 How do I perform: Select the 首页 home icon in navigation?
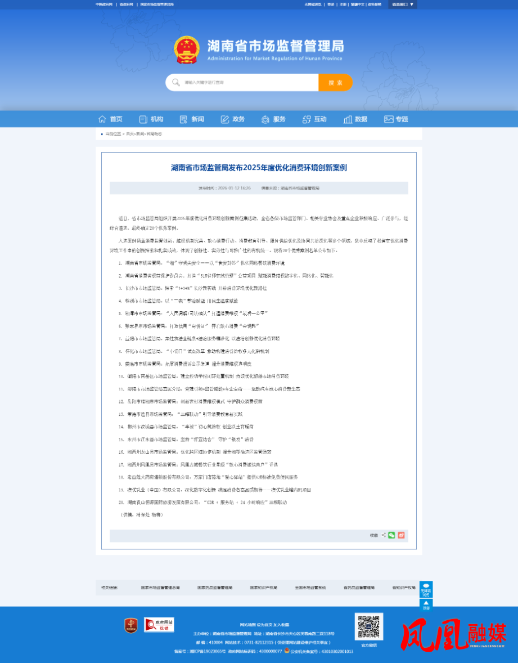coord(103,119)
